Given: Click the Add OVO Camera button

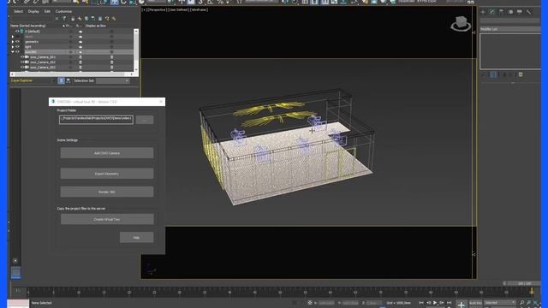Looking at the screenshot, I should (x=106, y=153).
